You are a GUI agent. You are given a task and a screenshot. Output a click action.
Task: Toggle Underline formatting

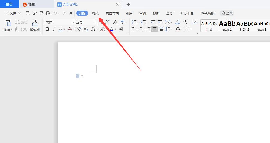point(60,29)
